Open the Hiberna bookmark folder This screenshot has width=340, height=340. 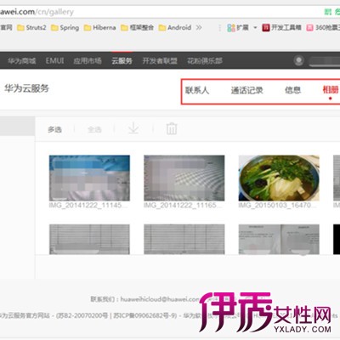(100, 27)
